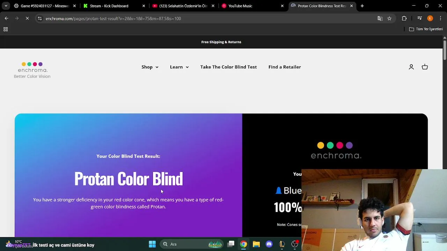The image size is (447, 251).
Task: Go to Enchroma home via header logo
Action: (32, 70)
